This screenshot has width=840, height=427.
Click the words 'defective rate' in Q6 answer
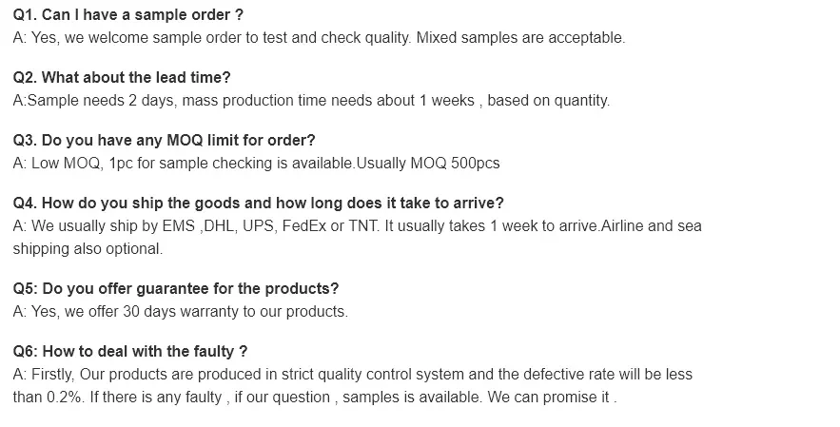pos(569,374)
